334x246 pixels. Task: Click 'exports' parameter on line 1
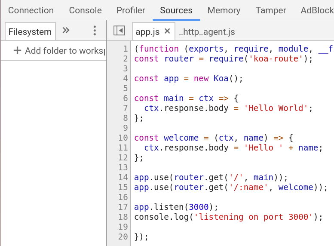point(206,49)
